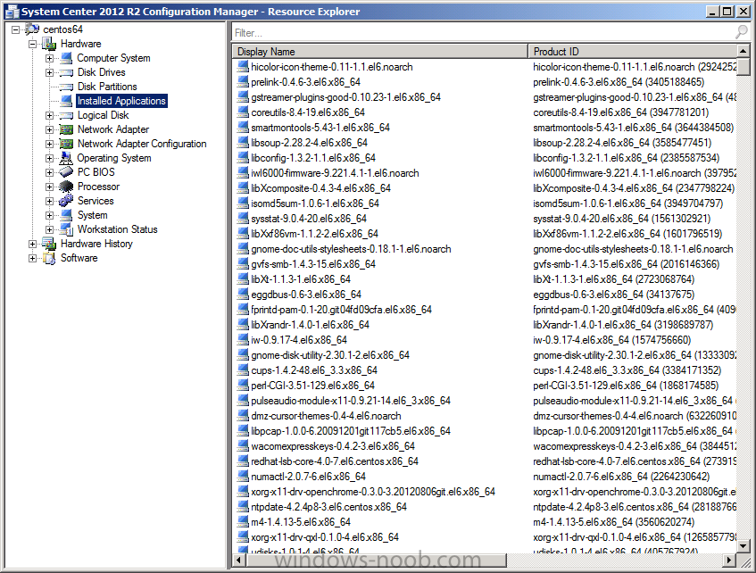
Task: Expand the Hardware History node
Action: pyautogui.click(x=32, y=244)
